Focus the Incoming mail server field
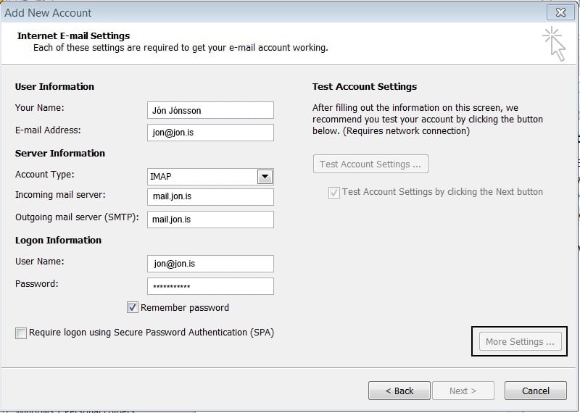 coord(210,198)
